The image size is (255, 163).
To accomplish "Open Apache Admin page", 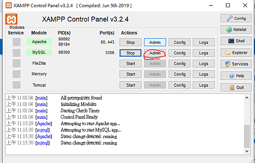I will point(155,42).
